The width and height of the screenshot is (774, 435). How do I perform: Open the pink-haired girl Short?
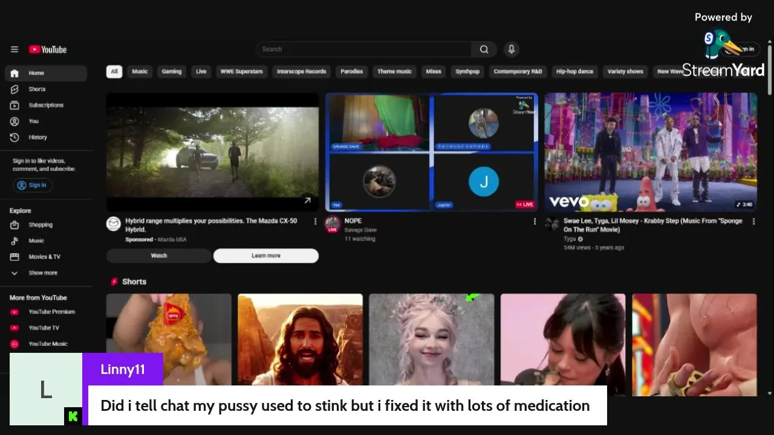[432, 339]
